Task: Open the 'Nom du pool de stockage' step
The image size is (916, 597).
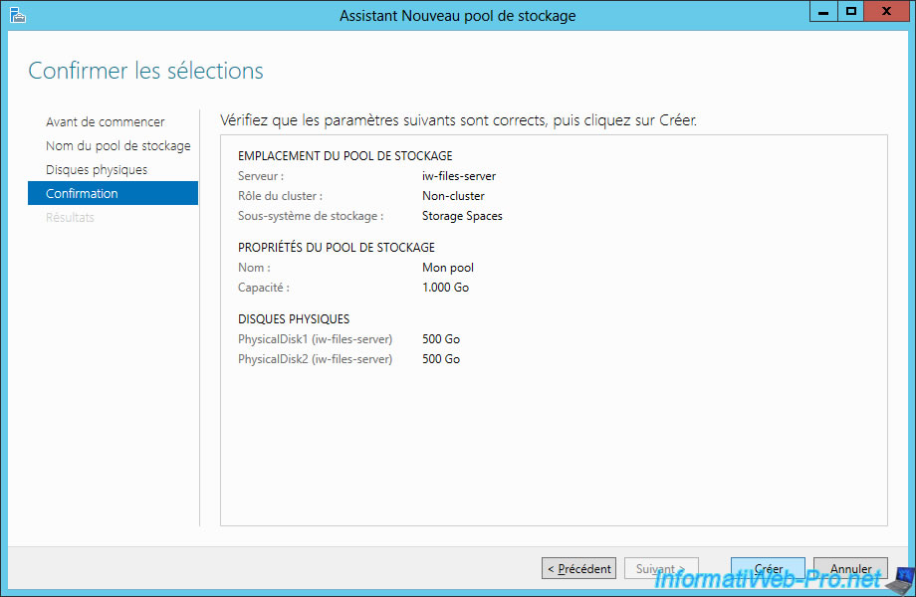Action: coord(117,146)
